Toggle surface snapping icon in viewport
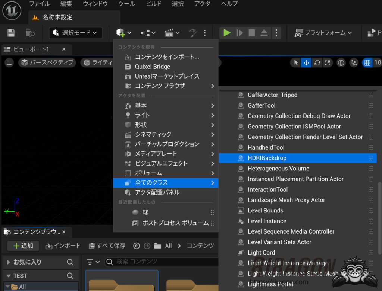The image size is (382, 291). [x=353, y=63]
